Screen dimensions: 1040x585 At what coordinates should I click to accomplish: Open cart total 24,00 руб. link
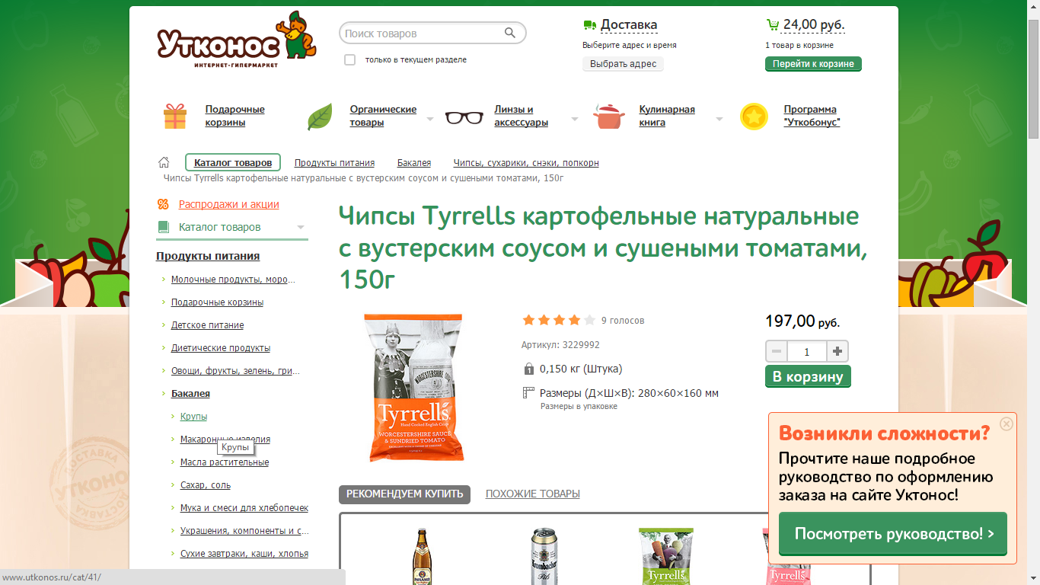point(814,25)
